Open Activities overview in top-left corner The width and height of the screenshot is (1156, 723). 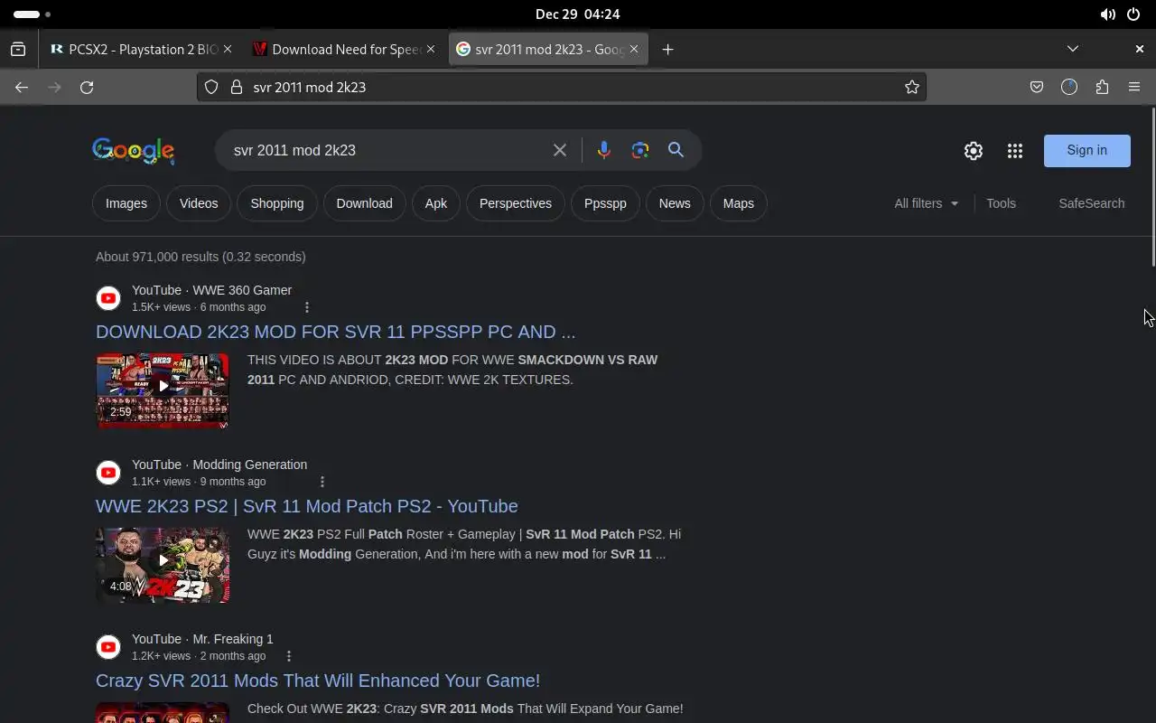point(33,14)
